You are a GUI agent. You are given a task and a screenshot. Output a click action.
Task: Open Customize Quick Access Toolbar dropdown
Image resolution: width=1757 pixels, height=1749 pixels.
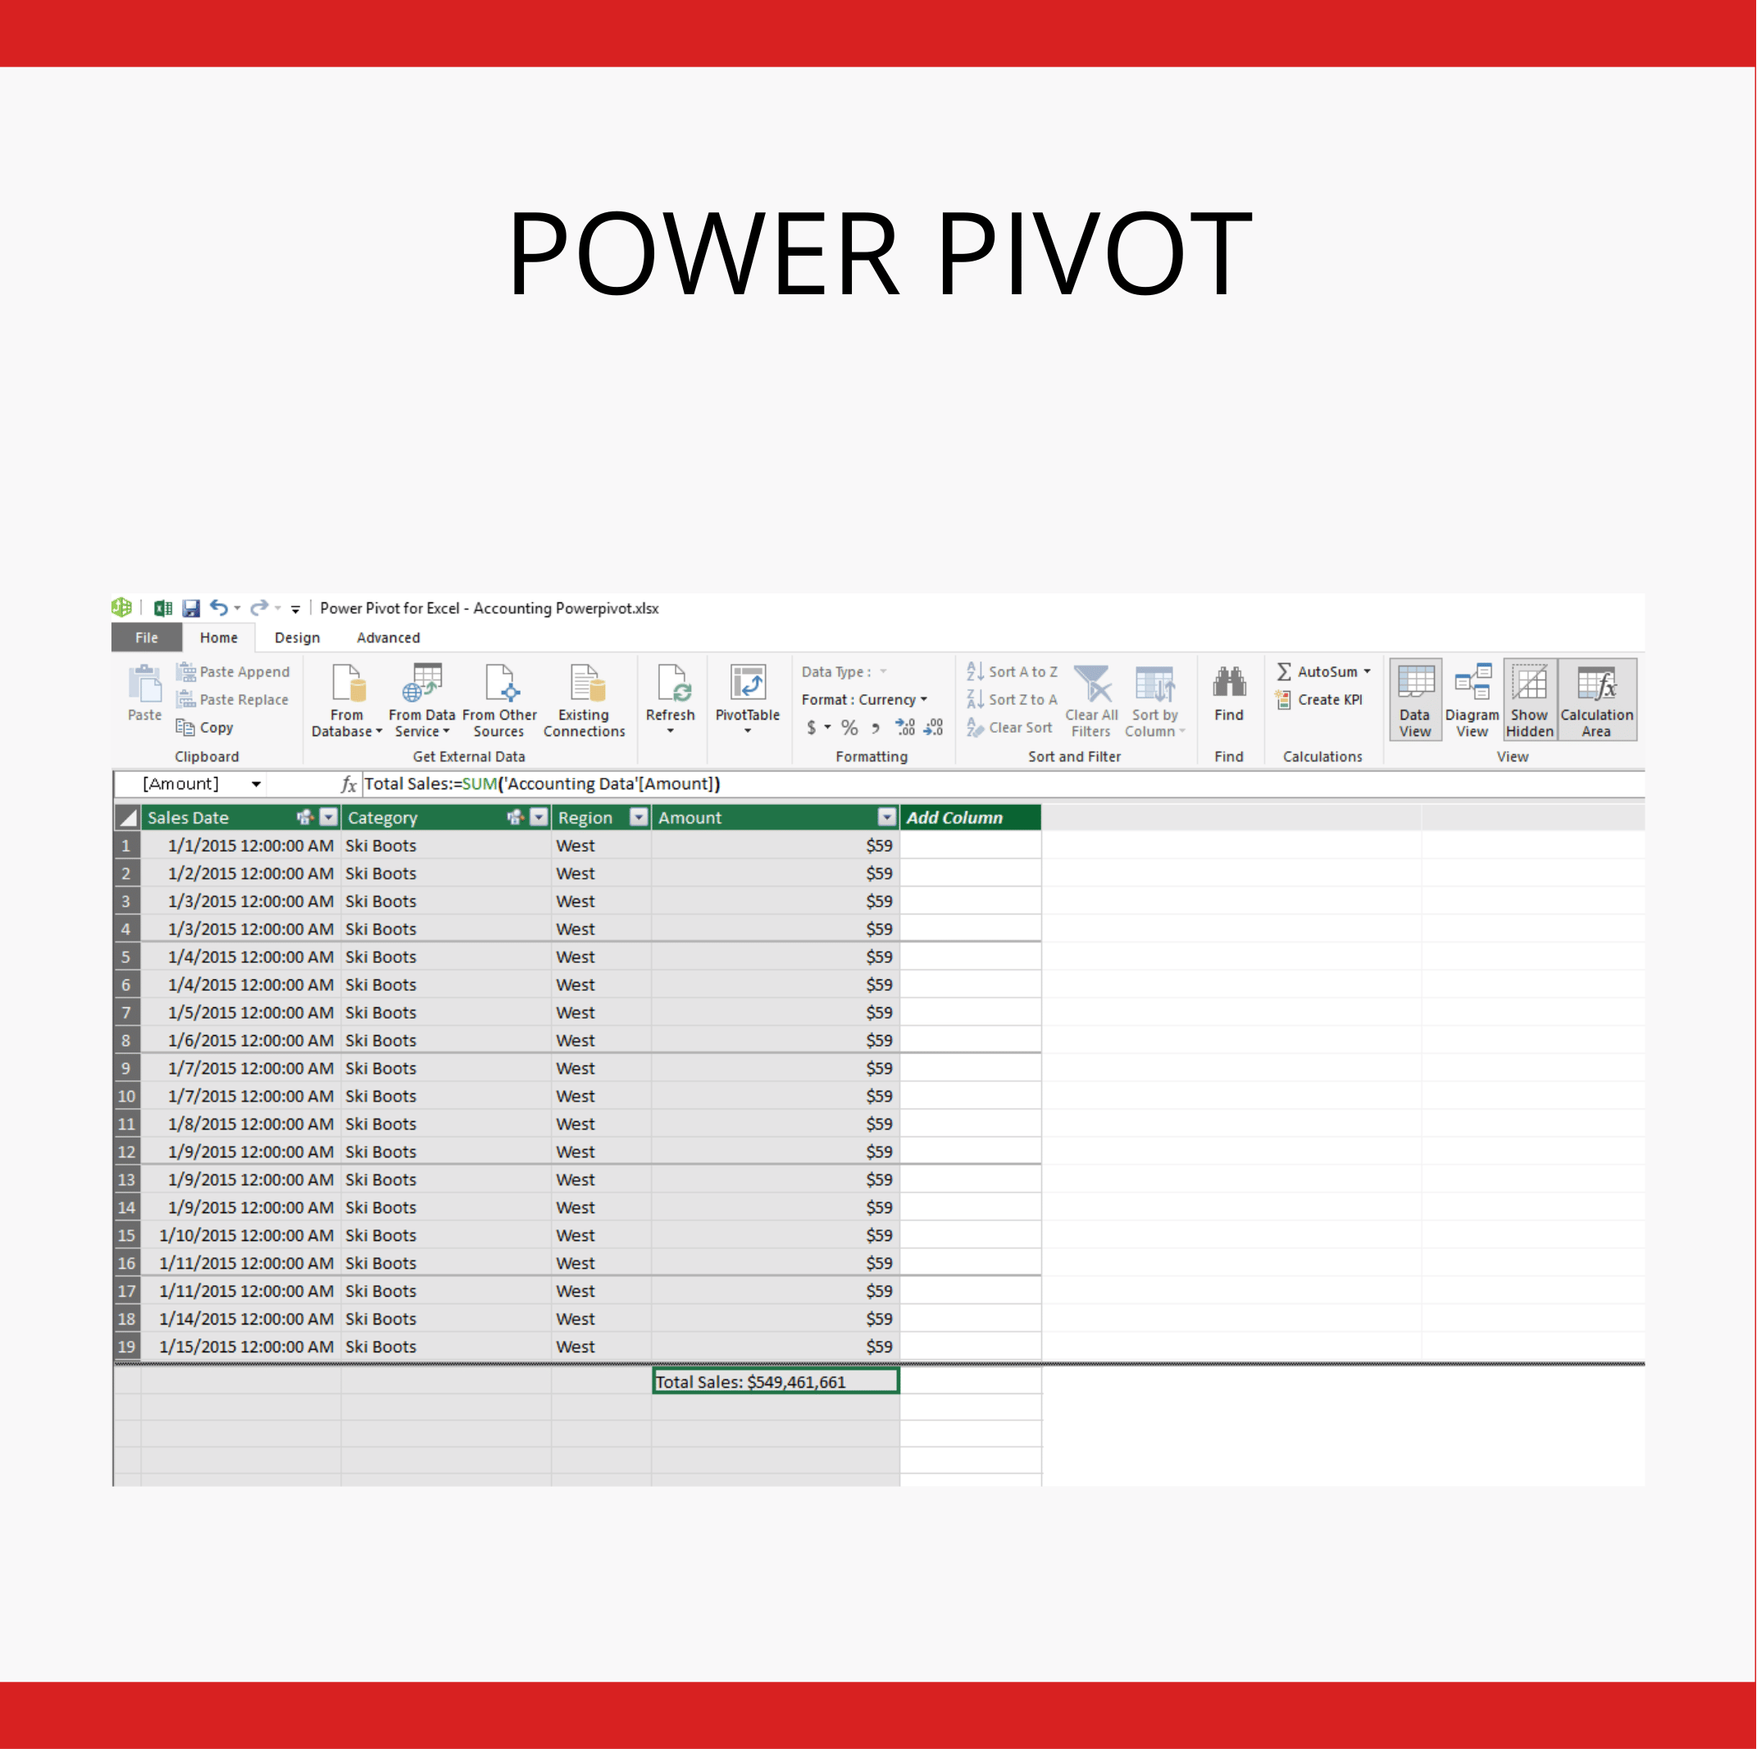pyautogui.click(x=295, y=609)
